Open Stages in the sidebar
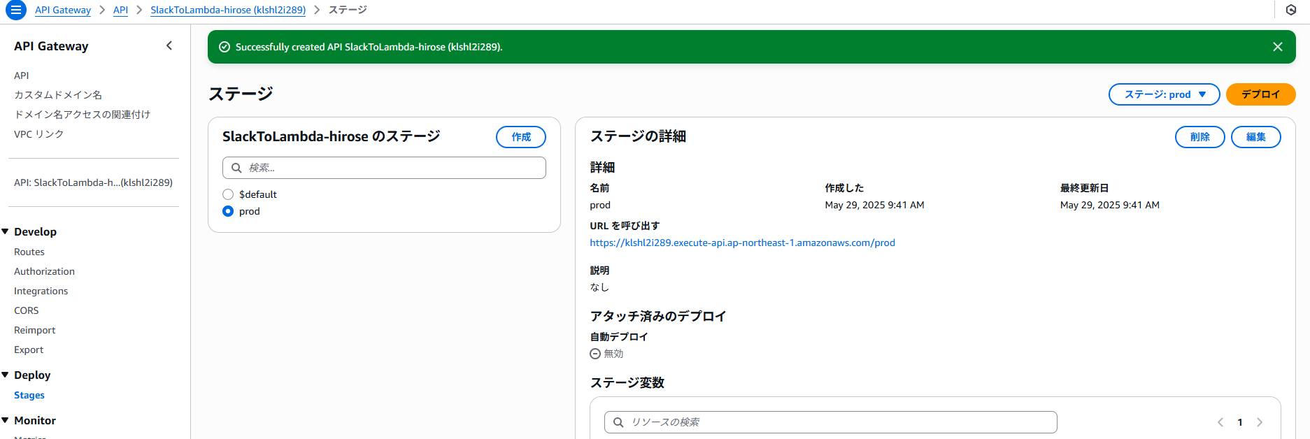 point(29,395)
